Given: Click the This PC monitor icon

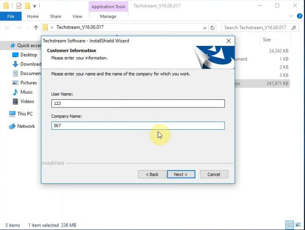Looking at the screenshot, I should 12,114.
